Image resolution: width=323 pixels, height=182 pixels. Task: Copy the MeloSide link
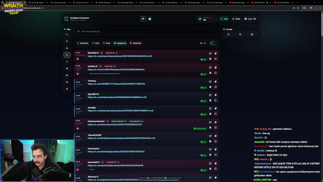pos(216,54)
